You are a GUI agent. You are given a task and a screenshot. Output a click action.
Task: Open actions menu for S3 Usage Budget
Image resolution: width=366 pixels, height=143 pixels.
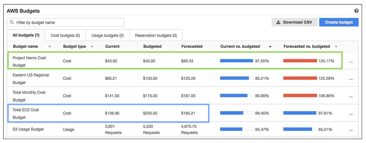(x=351, y=130)
